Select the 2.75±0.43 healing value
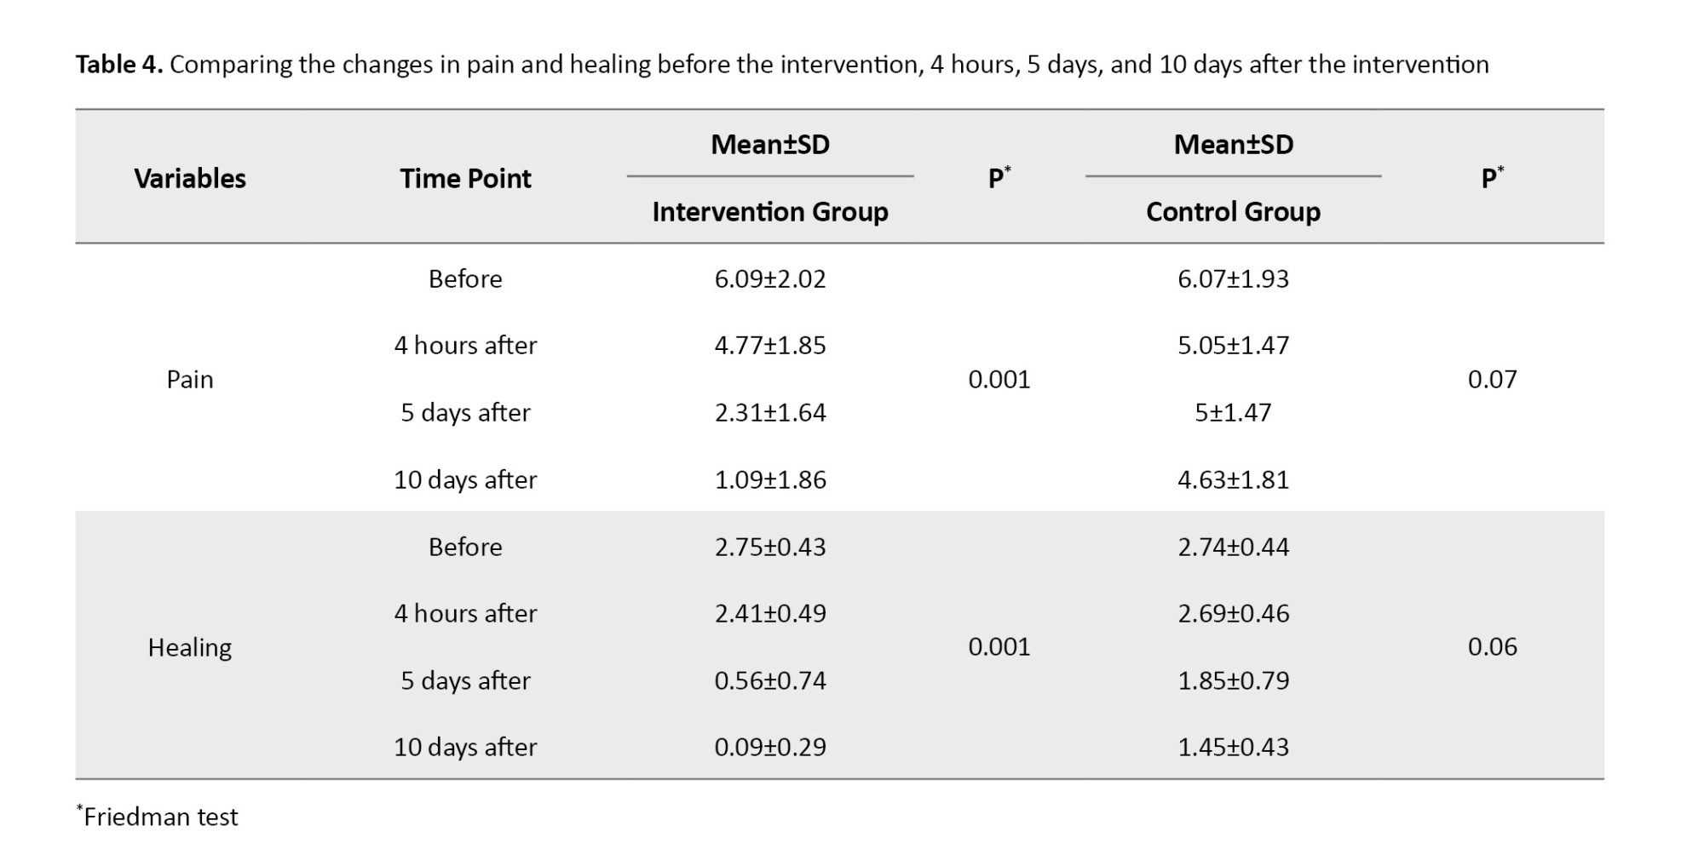Screen dimensions: 1704x866 point(770,547)
